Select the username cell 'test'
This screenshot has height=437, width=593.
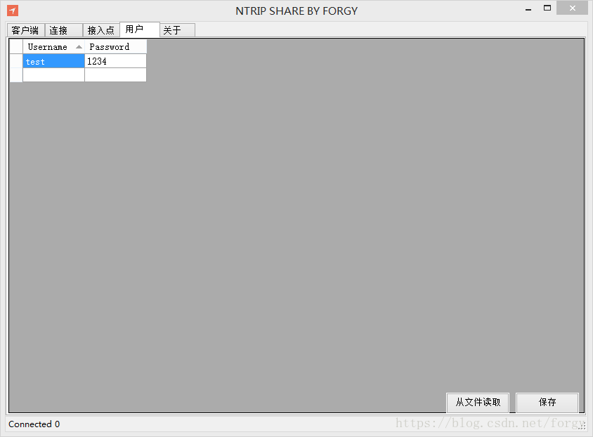pyautogui.click(x=53, y=61)
